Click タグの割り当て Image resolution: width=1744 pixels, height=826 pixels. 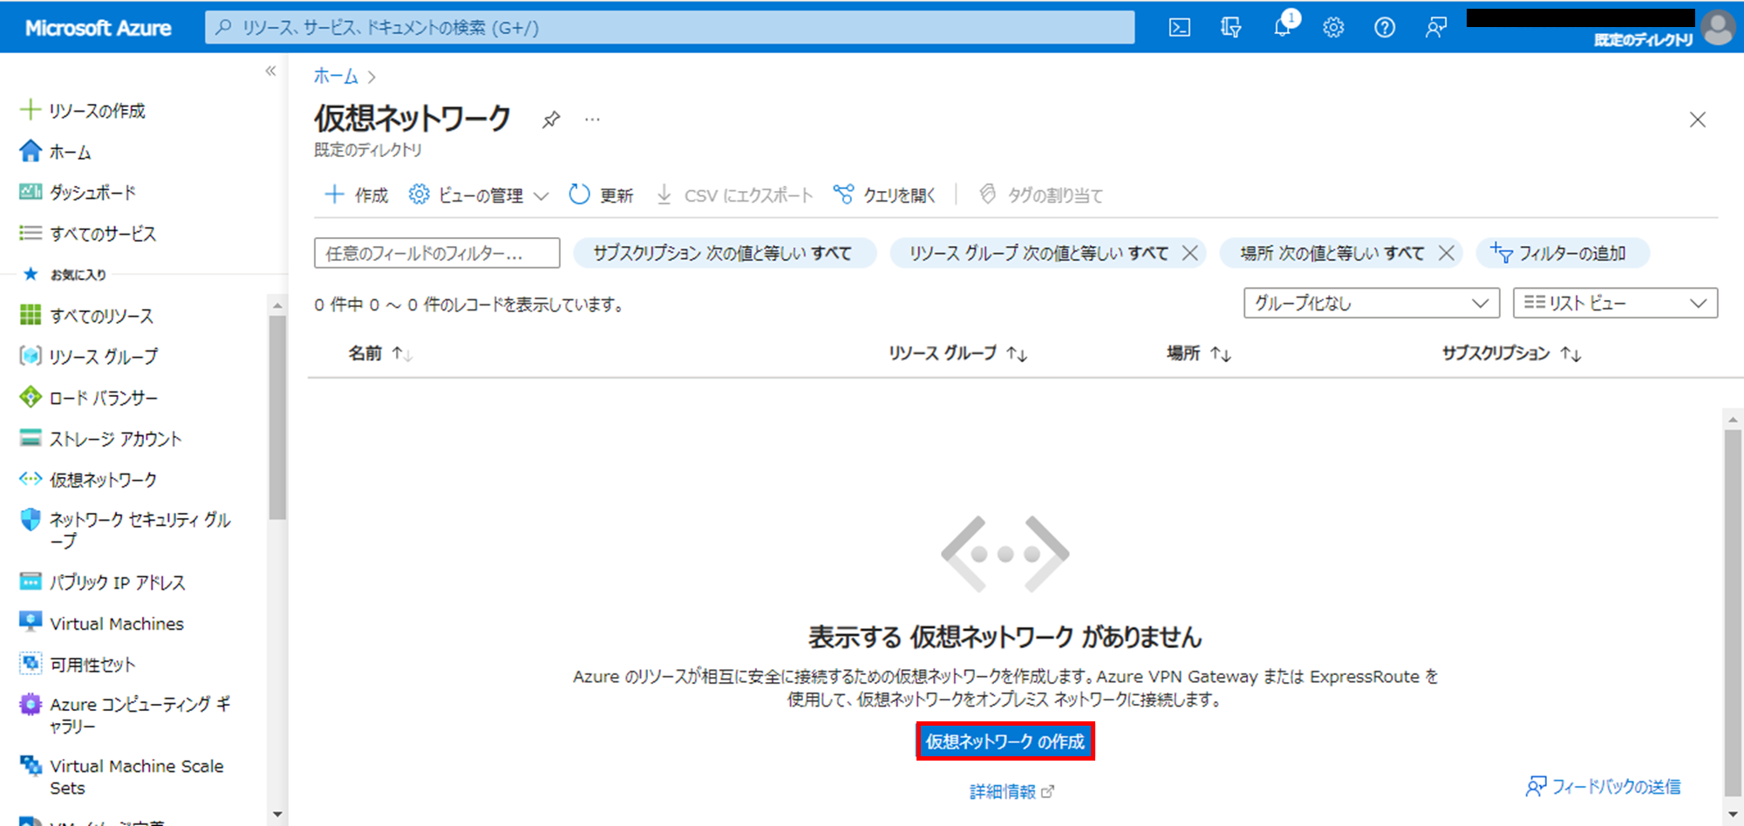(1040, 195)
